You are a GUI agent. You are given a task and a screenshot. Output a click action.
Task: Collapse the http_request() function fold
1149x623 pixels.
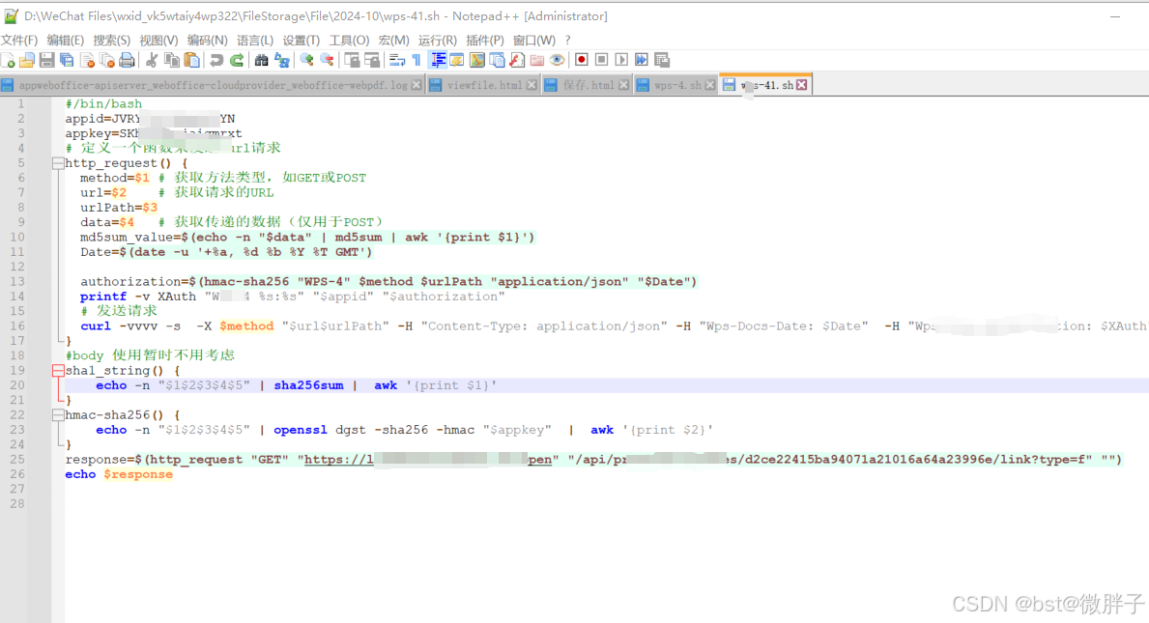(58, 163)
